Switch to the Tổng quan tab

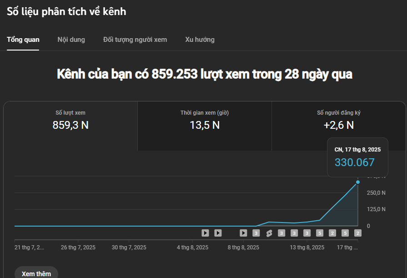pyautogui.click(x=23, y=40)
